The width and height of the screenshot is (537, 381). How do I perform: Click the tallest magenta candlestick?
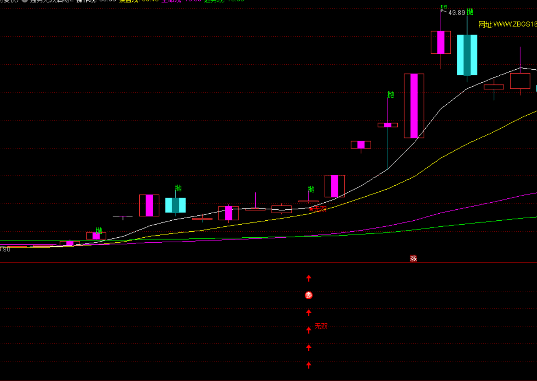point(414,106)
